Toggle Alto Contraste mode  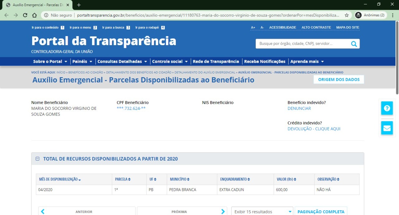[x=316, y=27]
